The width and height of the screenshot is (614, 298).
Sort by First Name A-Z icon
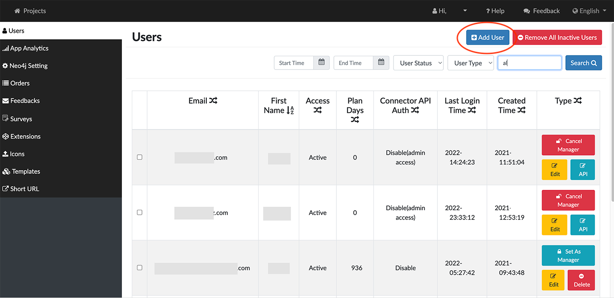(290, 110)
